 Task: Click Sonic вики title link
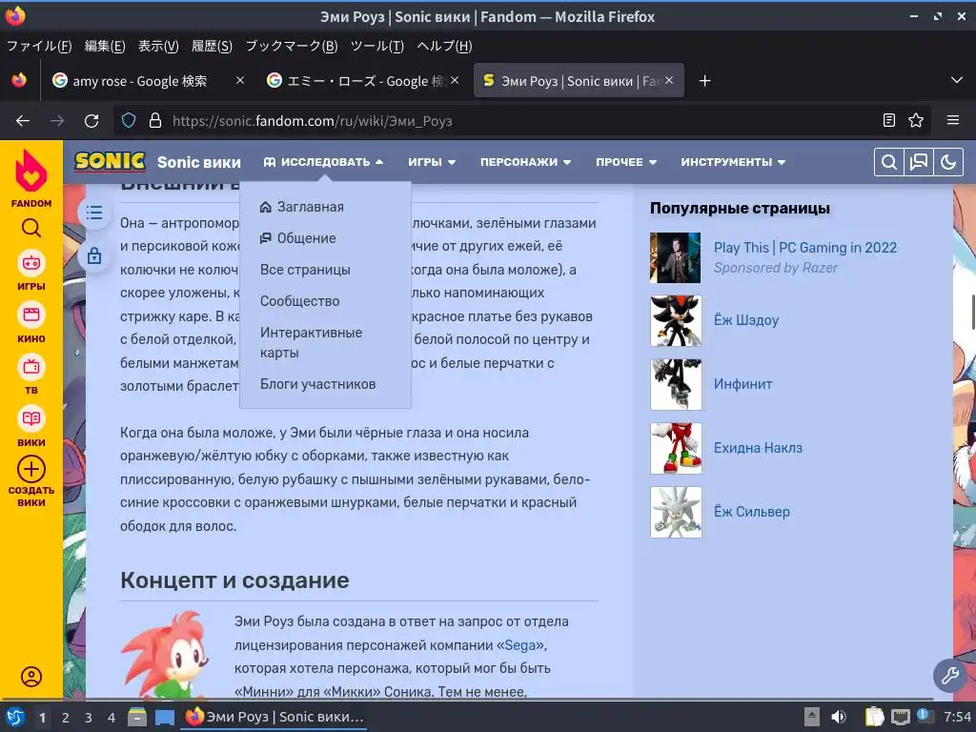[198, 162]
